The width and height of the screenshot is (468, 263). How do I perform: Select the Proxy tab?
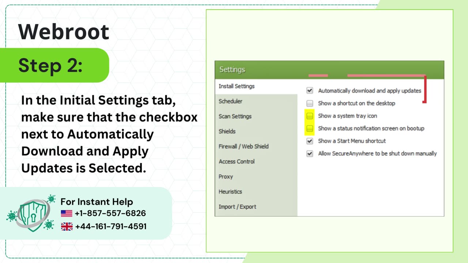click(256, 176)
